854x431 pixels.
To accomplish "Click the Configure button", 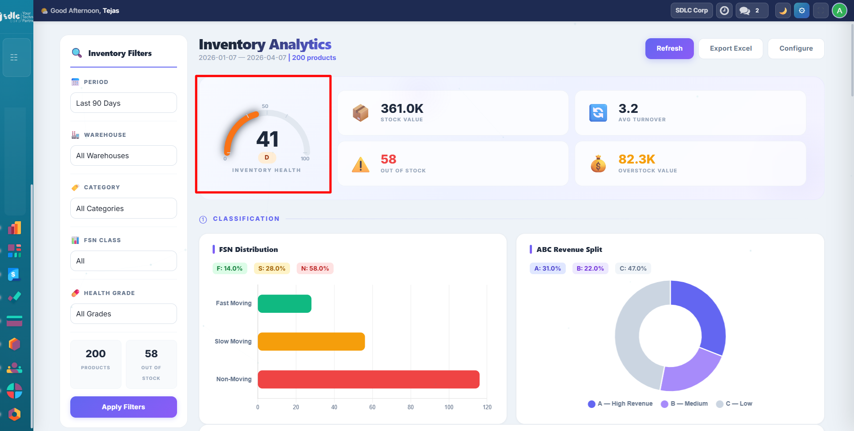I will coord(796,48).
